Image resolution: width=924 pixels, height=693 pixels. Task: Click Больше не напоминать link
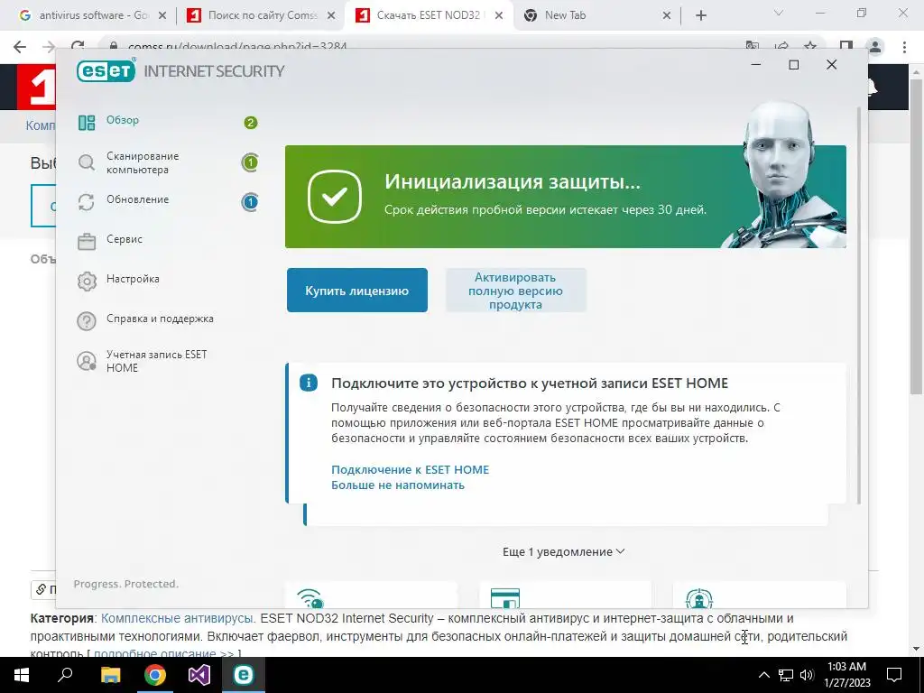[398, 485]
